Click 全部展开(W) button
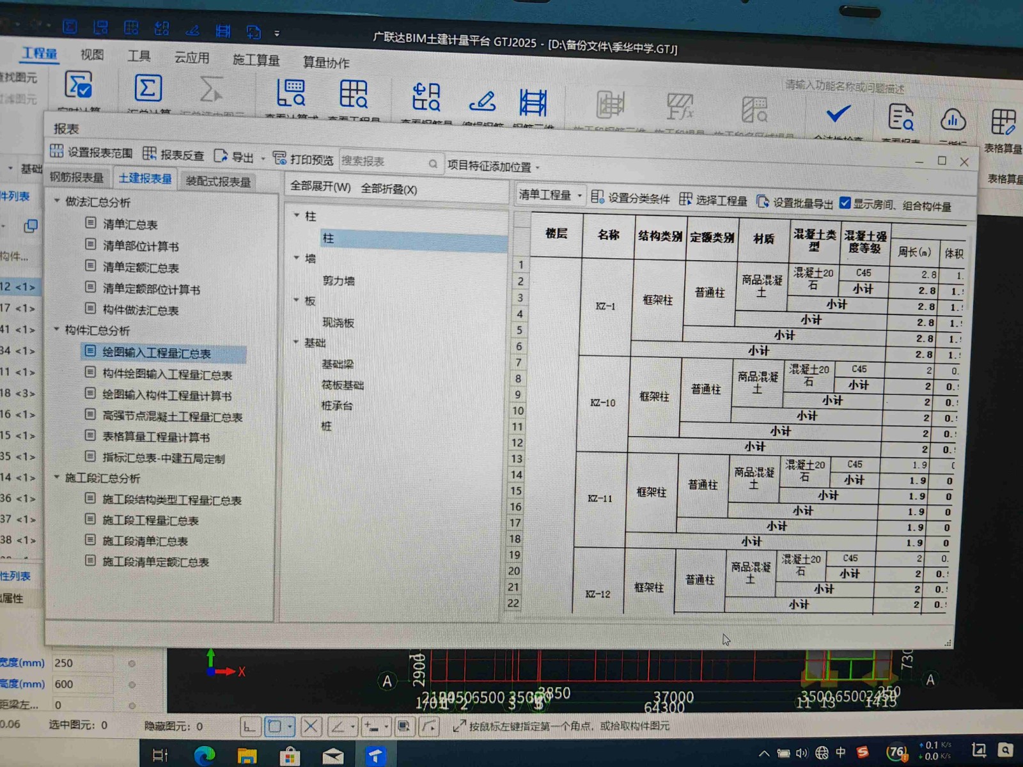Image resolution: width=1023 pixels, height=767 pixels. pos(320,187)
